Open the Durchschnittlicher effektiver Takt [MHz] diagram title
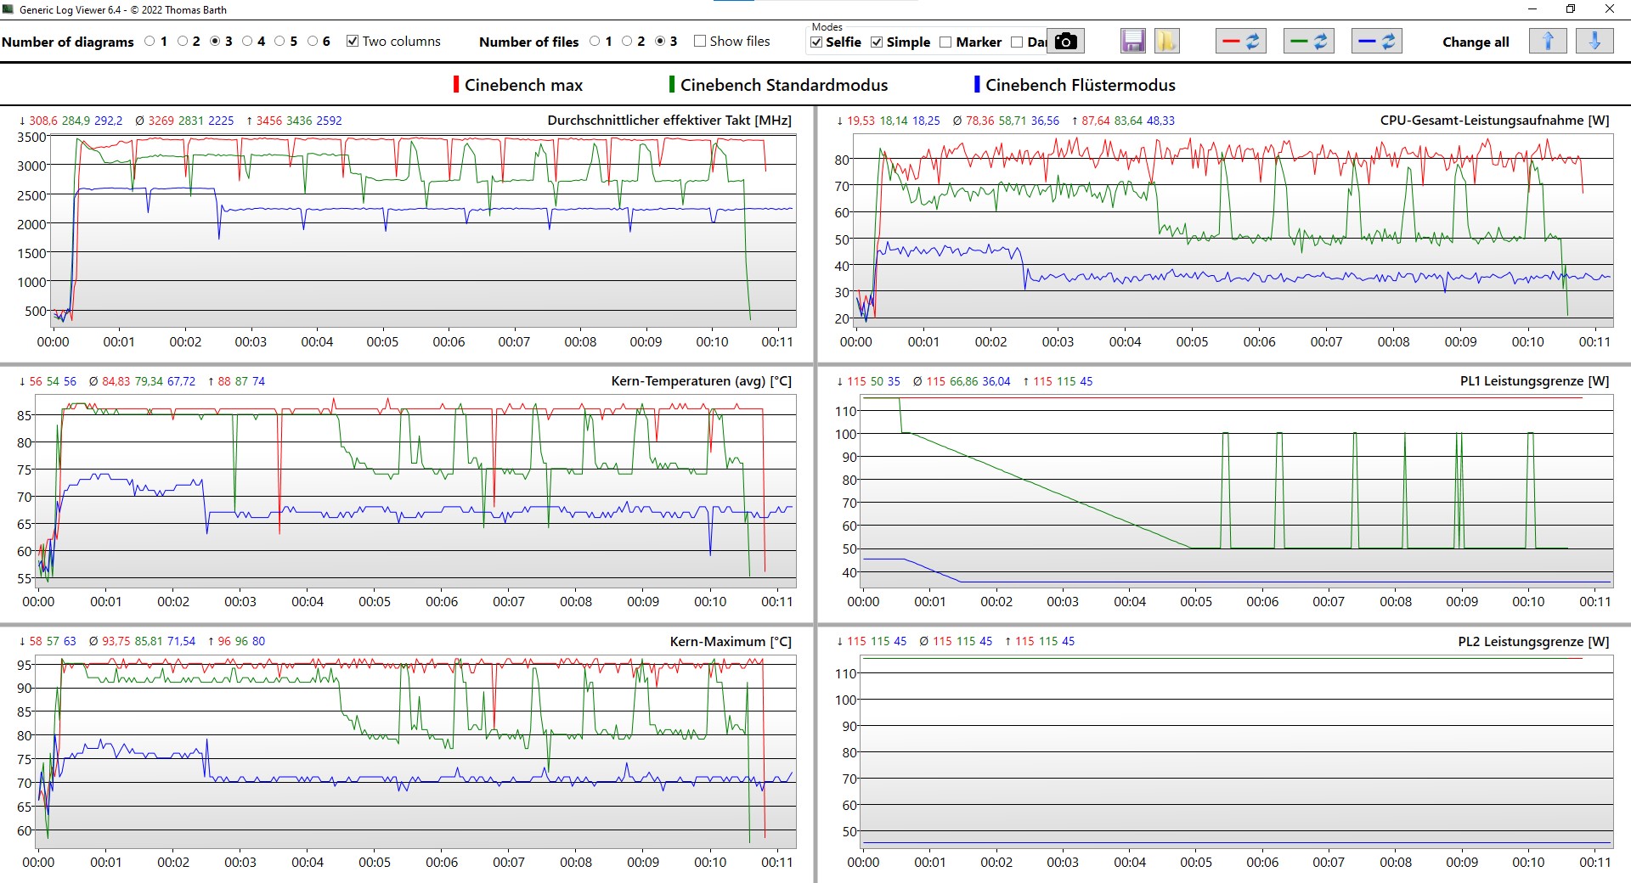The height and width of the screenshot is (883, 1631). pyautogui.click(x=669, y=121)
